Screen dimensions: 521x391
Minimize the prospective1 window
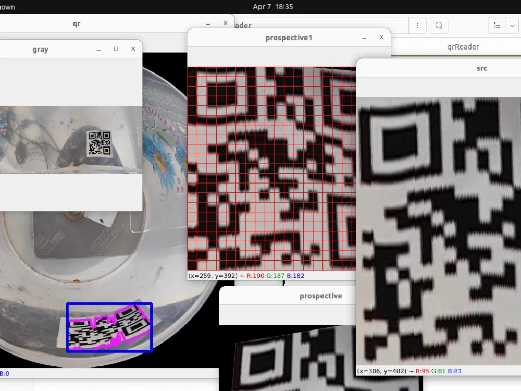[364, 38]
